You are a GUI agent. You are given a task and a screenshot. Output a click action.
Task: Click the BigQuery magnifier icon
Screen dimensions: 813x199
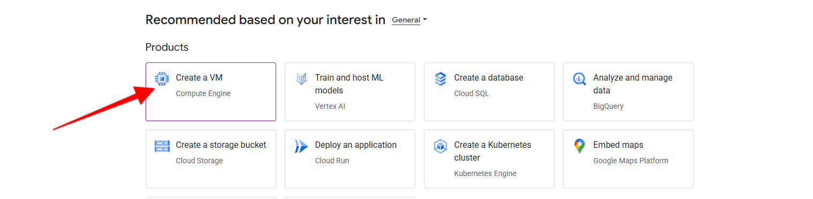pos(579,79)
